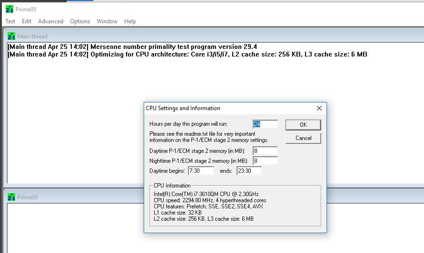Edit the daytime ends time field
424x253 pixels.
[249, 171]
